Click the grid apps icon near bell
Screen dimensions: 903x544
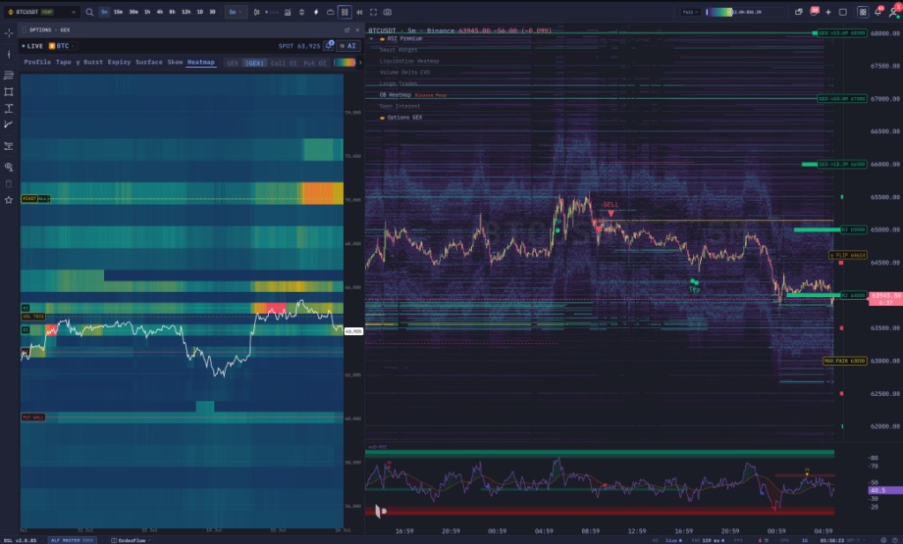tap(862, 12)
